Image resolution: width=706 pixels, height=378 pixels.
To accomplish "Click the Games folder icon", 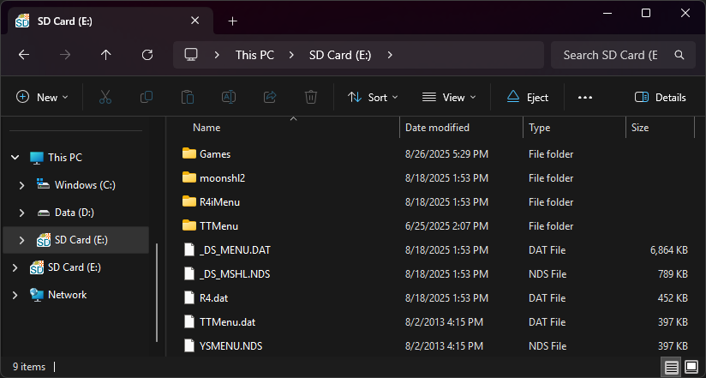I will tap(189, 153).
